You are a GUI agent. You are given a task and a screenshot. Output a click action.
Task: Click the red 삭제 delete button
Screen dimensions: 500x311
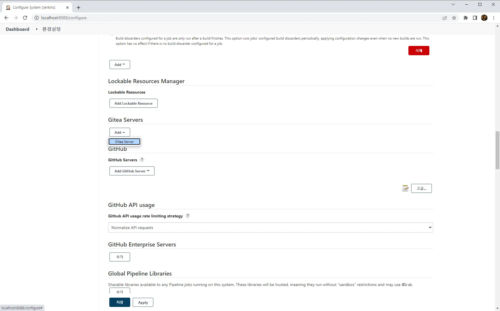(419, 51)
